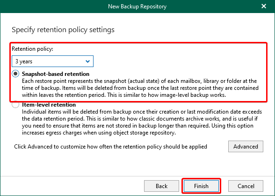Go Back to the previous wizard step
Viewport: 275px width, 196px height.
pyautogui.click(x=161, y=186)
